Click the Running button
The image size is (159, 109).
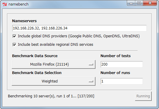(x=143, y=96)
